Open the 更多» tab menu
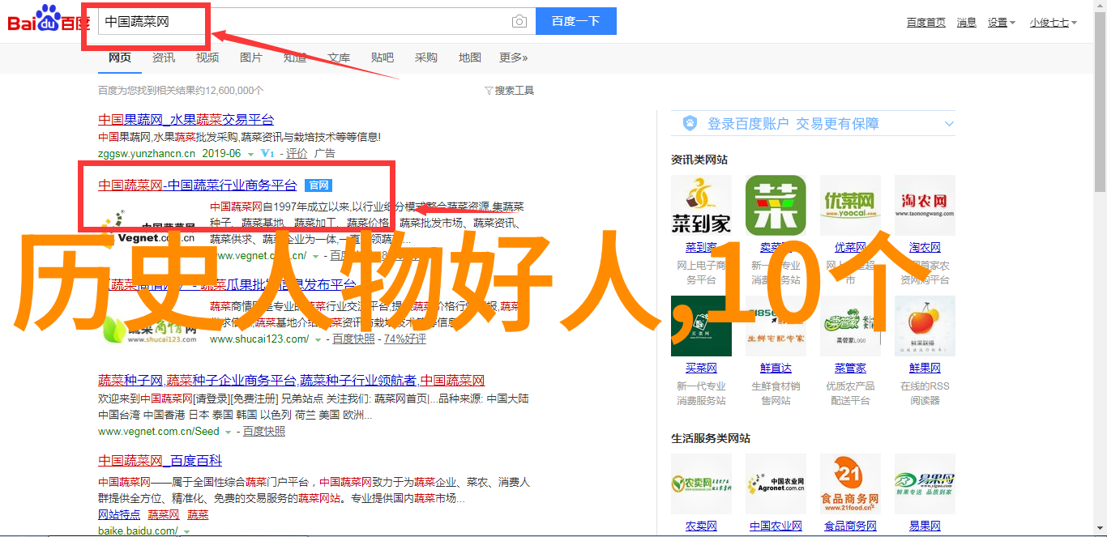1107x537 pixels. point(514,58)
